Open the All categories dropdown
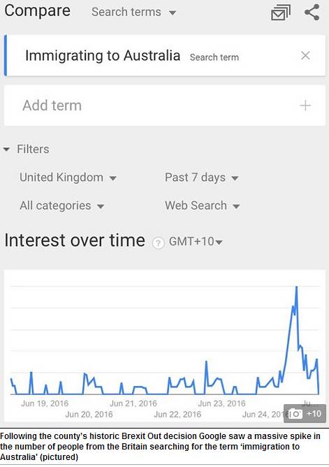 coord(62,206)
